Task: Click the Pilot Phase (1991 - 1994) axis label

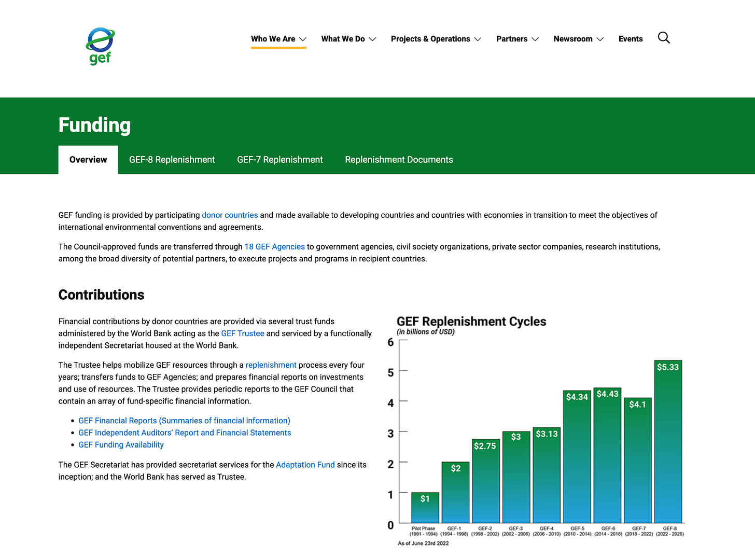Action: tap(423, 531)
